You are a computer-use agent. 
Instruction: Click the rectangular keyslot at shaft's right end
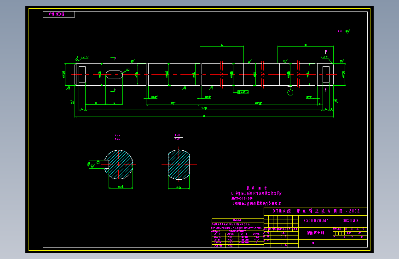pyautogui.click(x=326, y=75)
